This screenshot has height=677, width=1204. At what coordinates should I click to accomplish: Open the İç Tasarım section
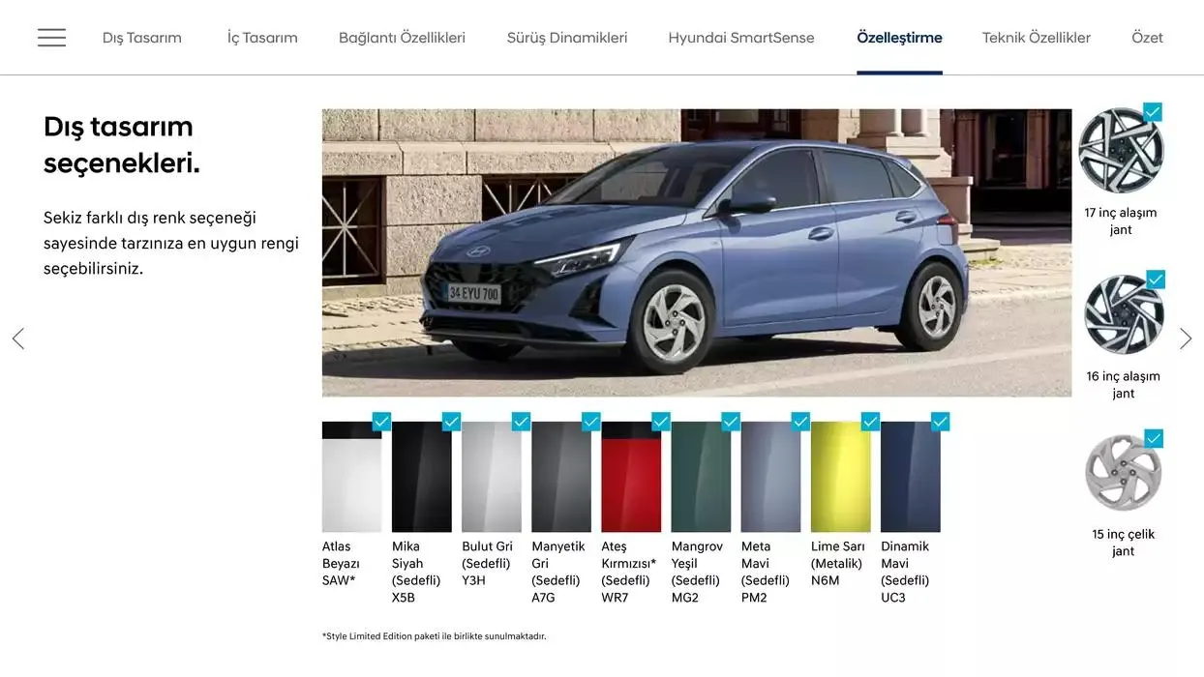click(x=261, y=37)
